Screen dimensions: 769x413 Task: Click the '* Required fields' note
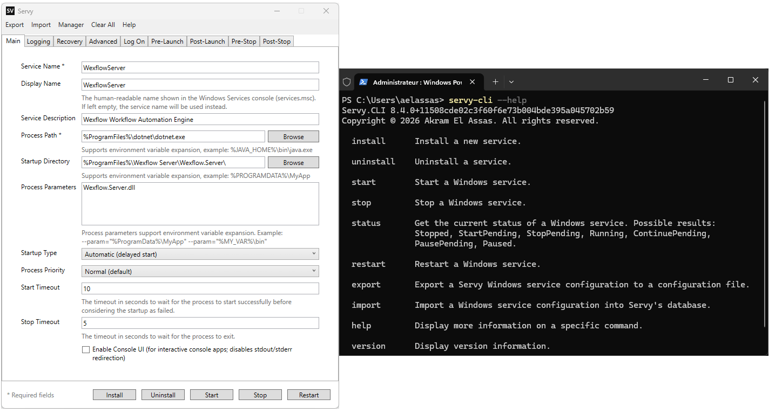coord(30,395)
